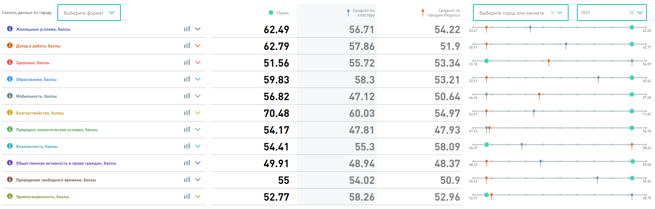Click info icon beside Мобильность

pos(10,96)
